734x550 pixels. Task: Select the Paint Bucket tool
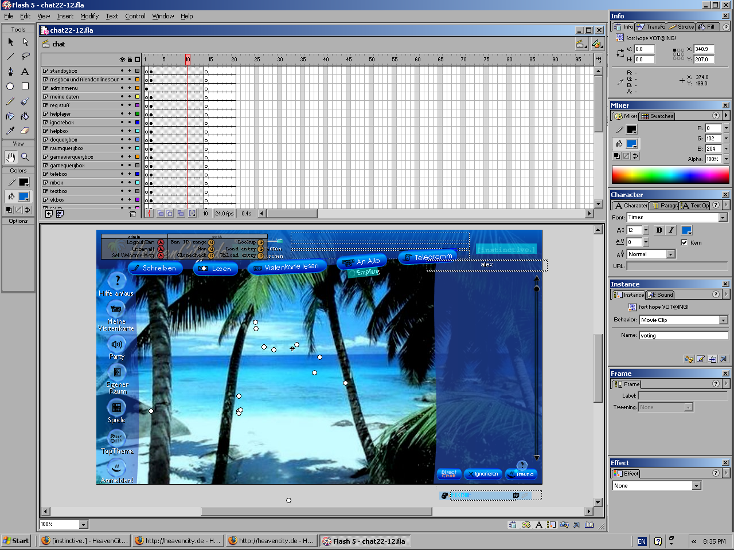pyautogui.click(x=25, y=116)
